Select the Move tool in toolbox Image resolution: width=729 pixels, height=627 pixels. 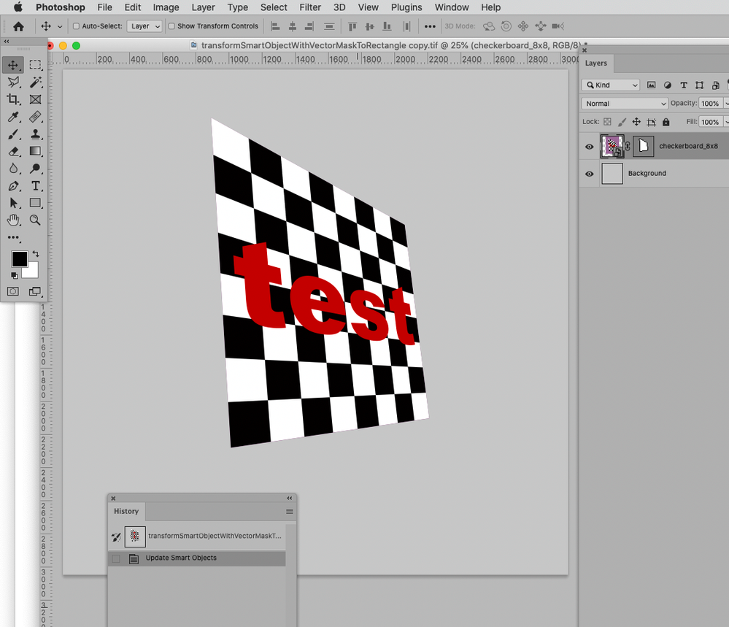pyautogui.click(x=13, y=65)
